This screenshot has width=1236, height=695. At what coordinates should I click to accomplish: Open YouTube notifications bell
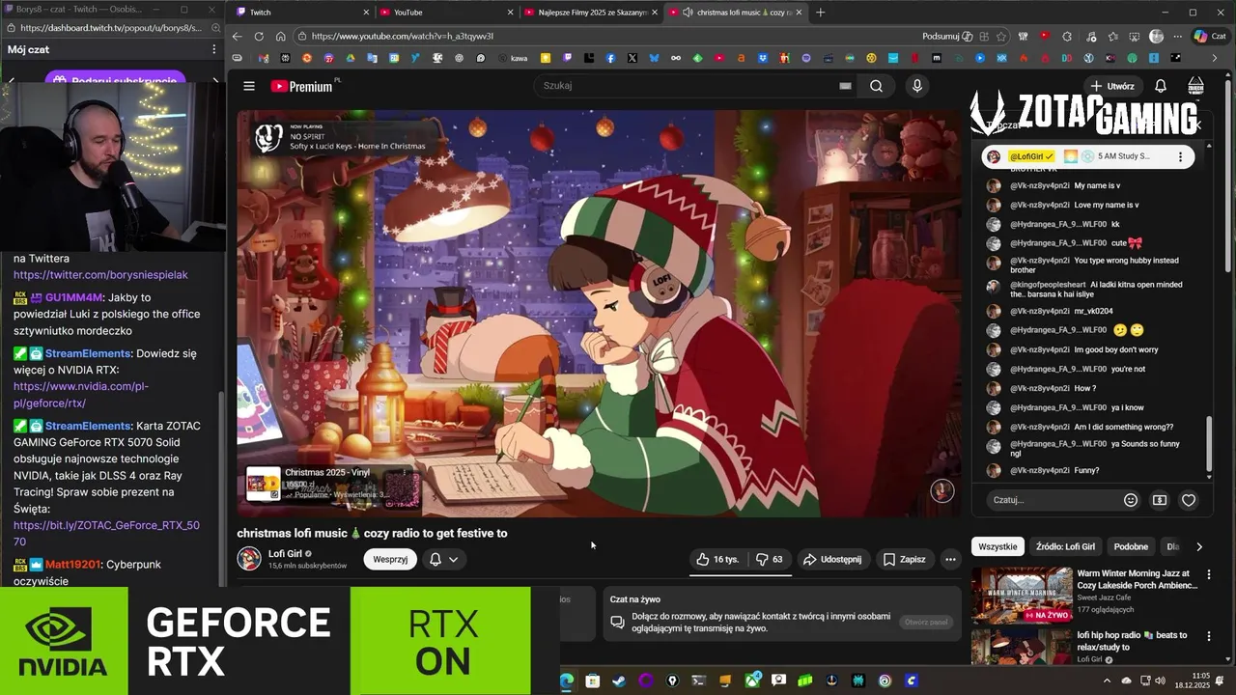[x=1161, y=86]
